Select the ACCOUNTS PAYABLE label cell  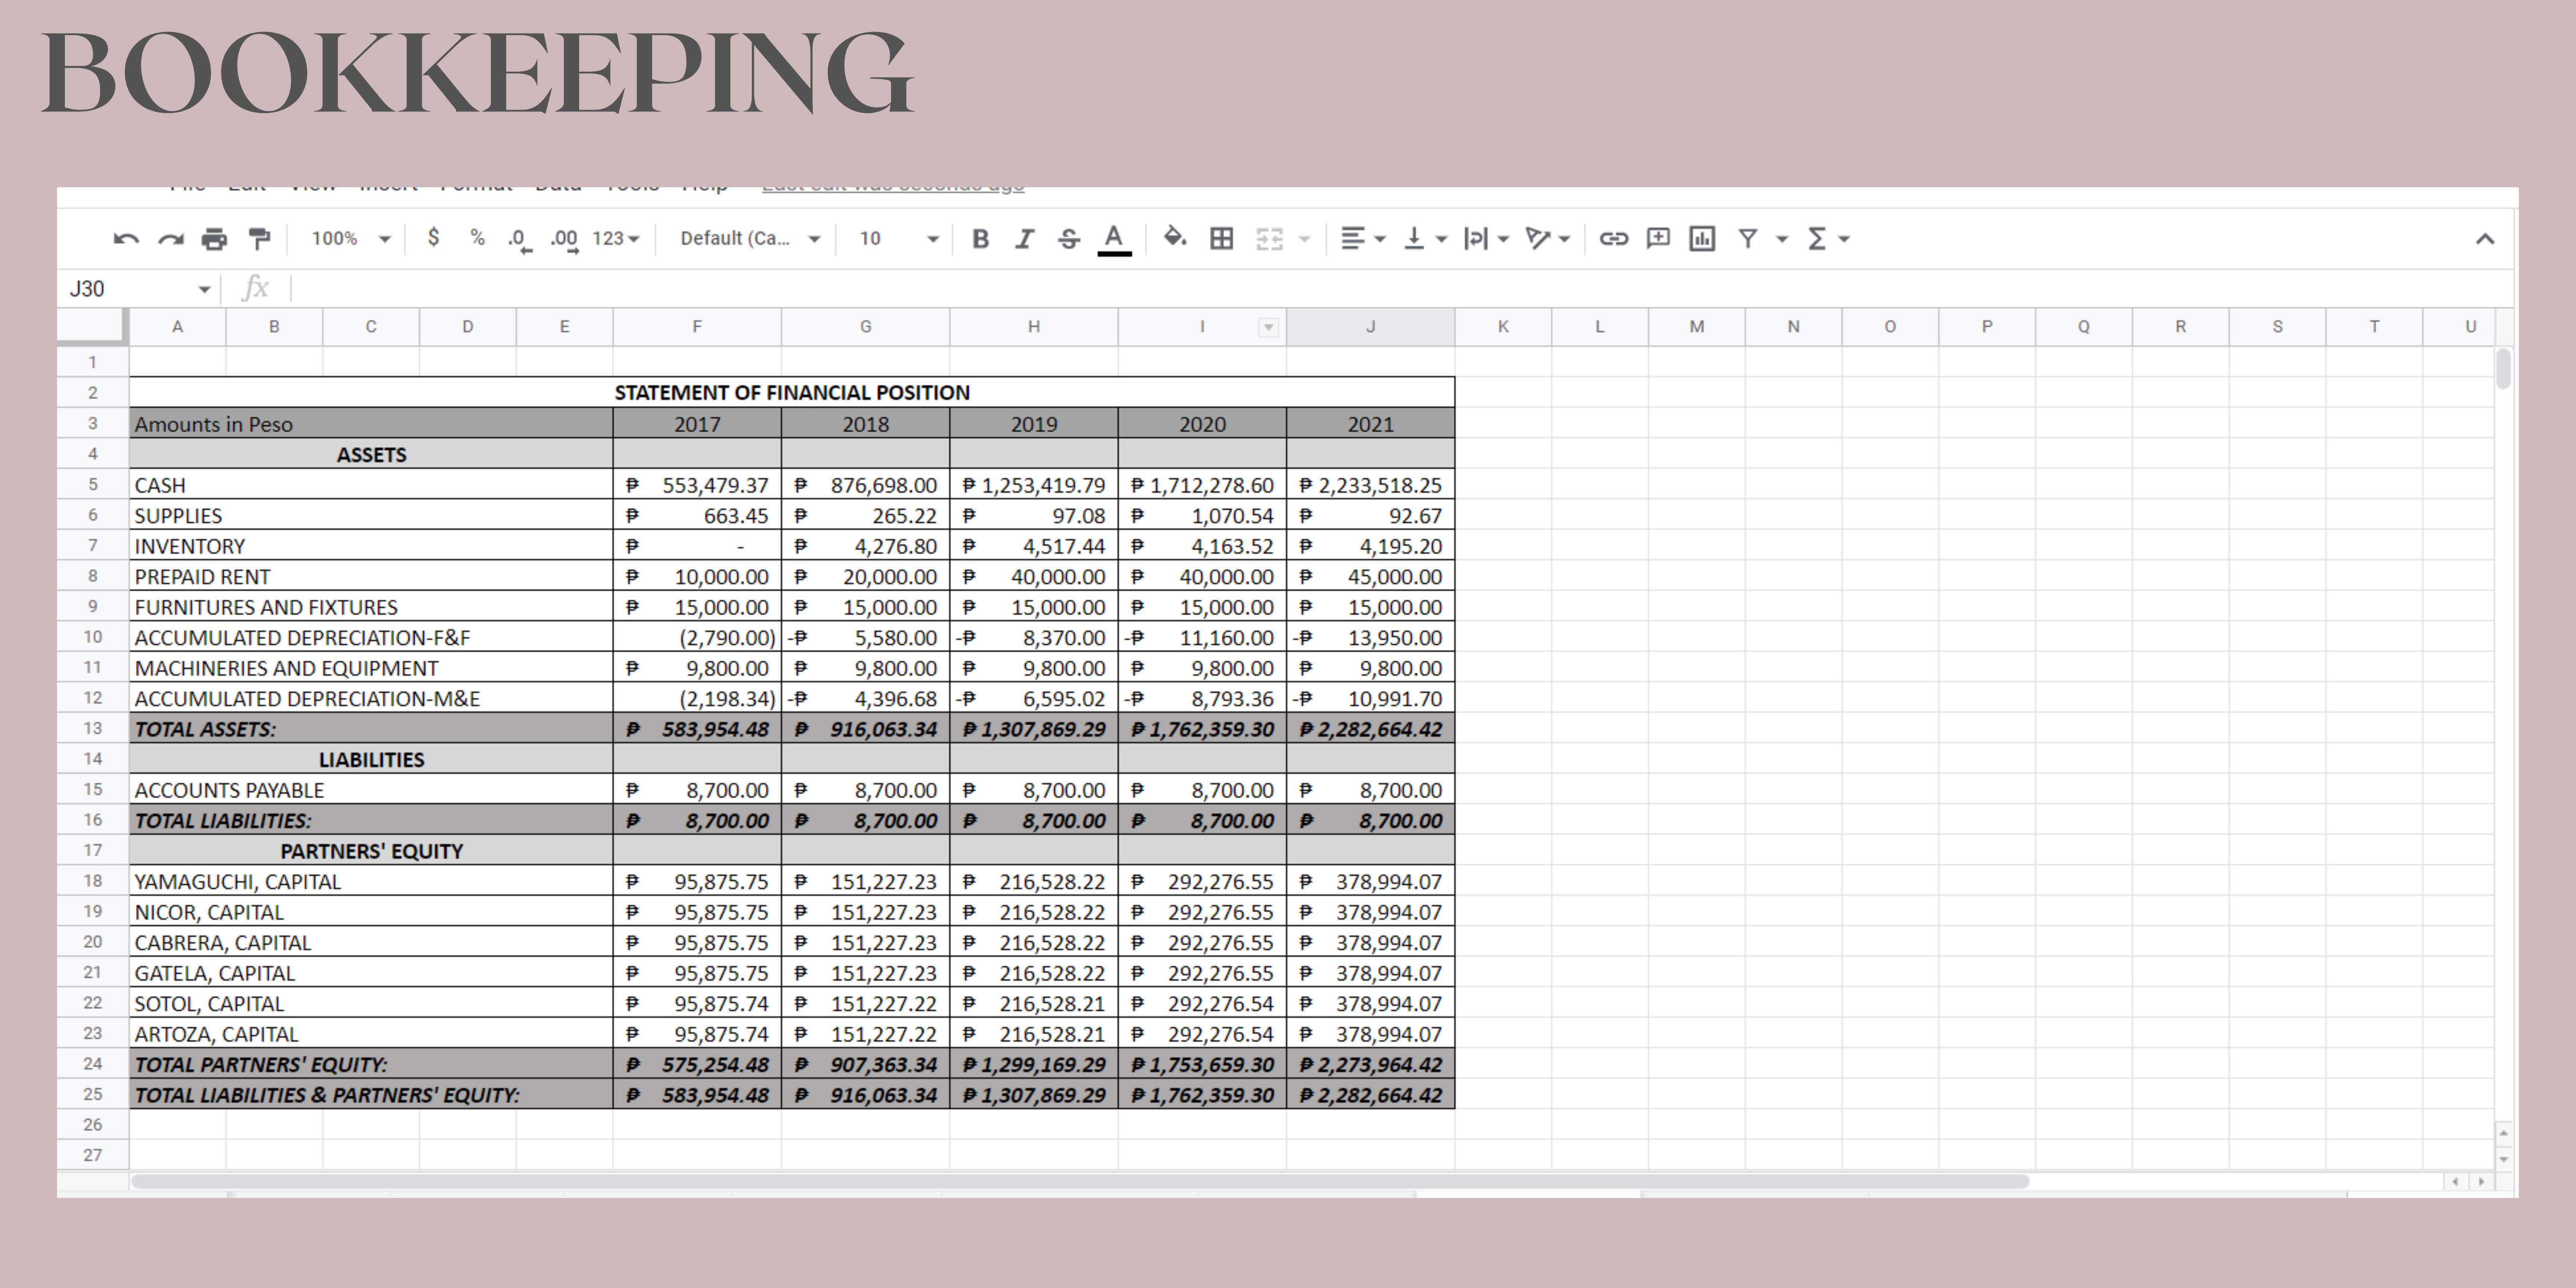coord(371,790)
